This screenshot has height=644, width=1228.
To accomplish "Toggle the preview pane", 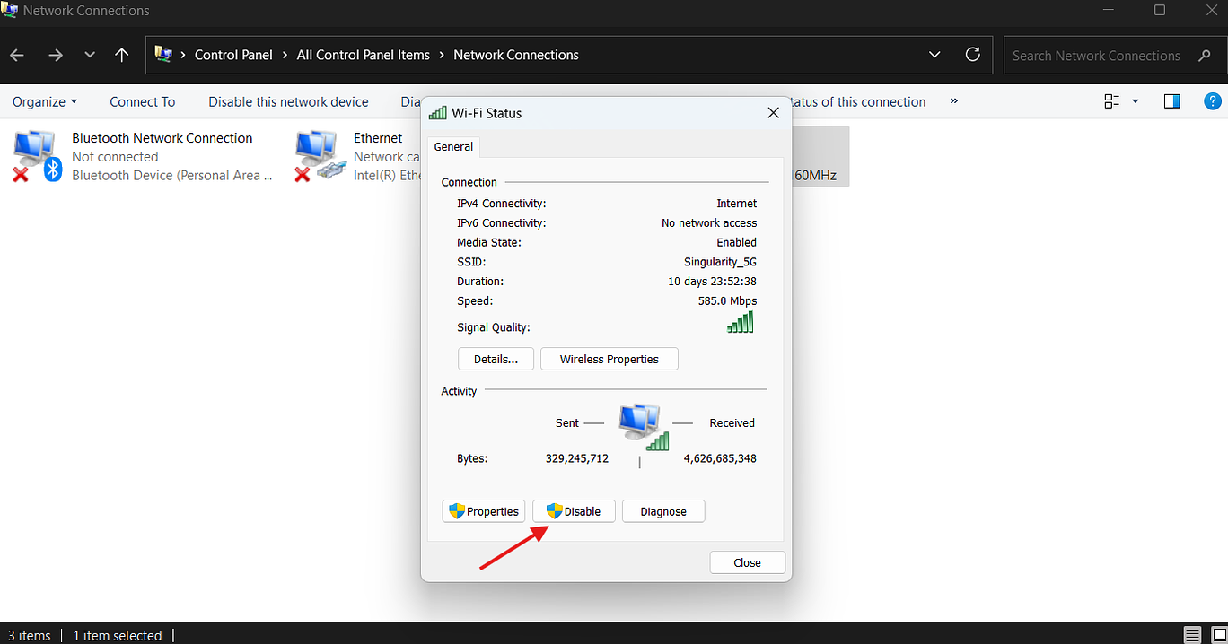I will [x=1171, y=101].
